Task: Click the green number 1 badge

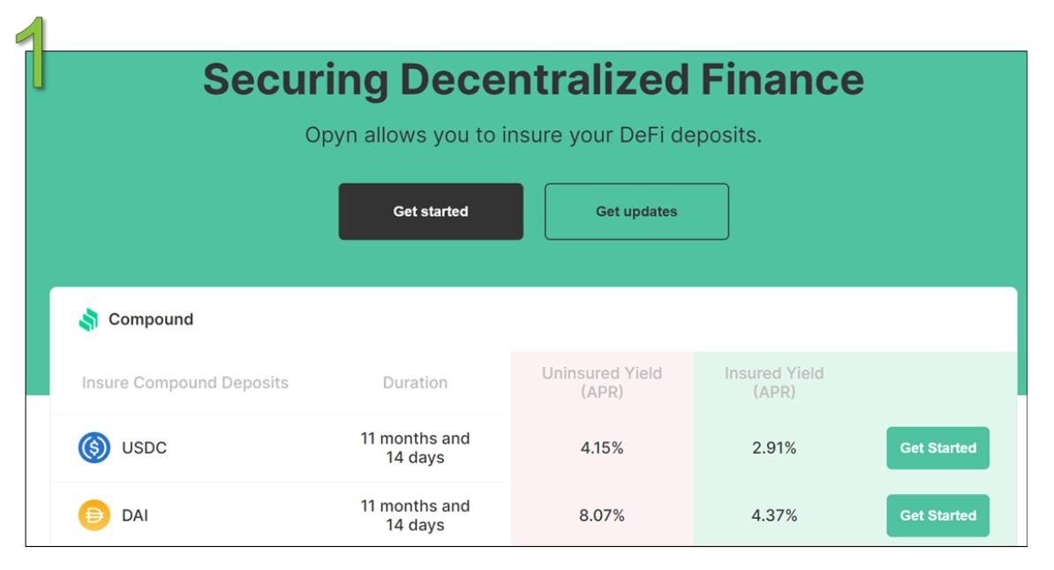Action: tap(30, 55)
